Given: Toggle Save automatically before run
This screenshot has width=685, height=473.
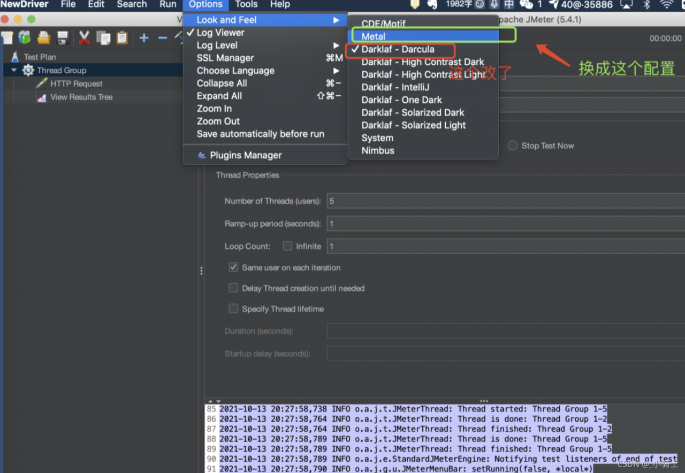Looking at the screenshot, I should [265, 134].
